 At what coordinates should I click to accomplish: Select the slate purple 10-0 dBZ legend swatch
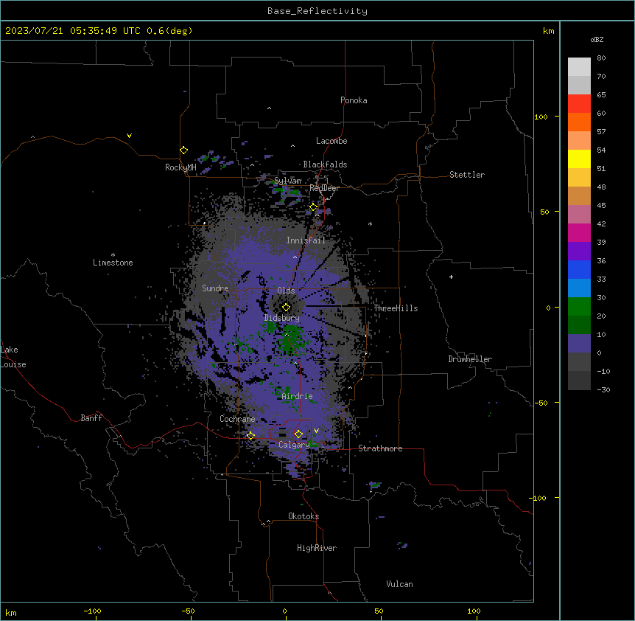pyautogui.click(x=579, y=344)
